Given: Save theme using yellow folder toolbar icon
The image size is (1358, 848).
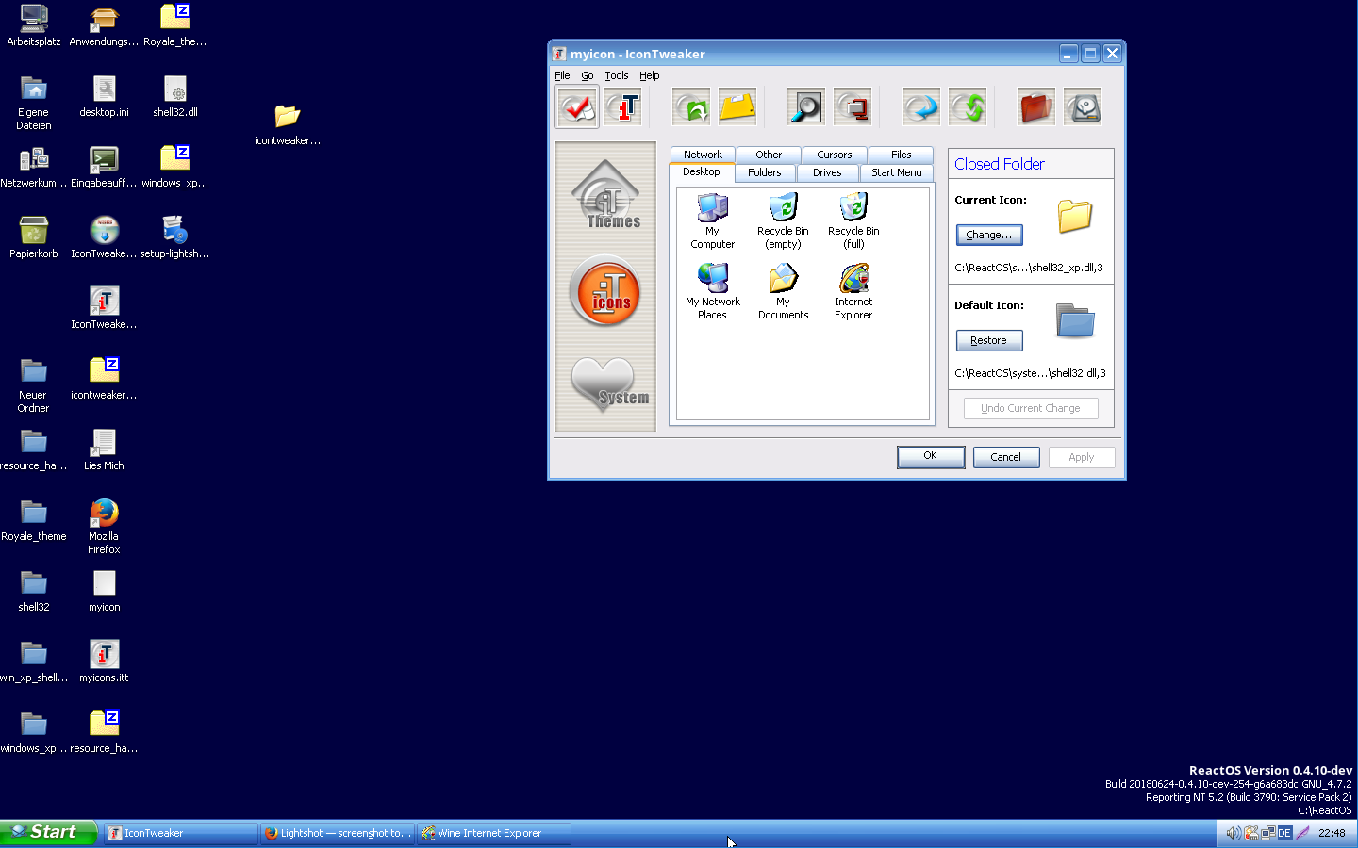Looking at the screenshot, I should (737, 106).
